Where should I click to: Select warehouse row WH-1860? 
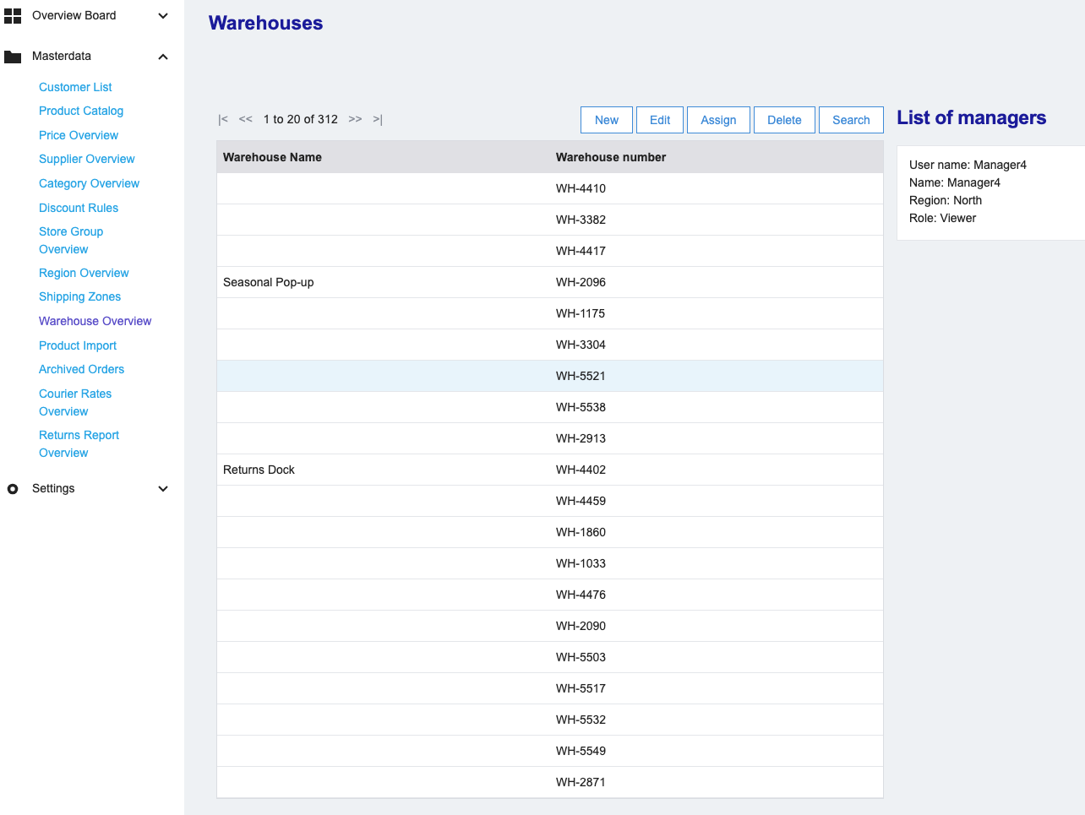[550, 532]
